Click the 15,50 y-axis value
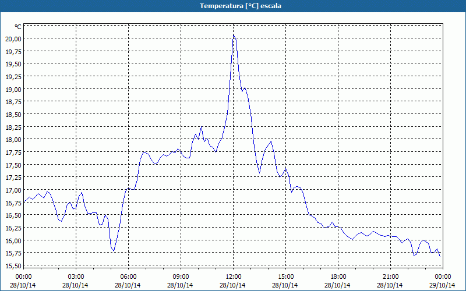The width and height of the screenshot is (466, 291). [x=13, y=266]
